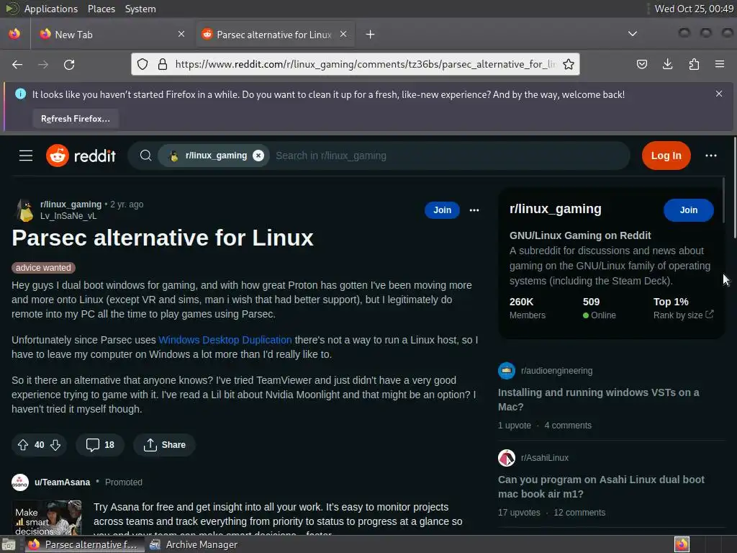Open Installing and running windows VSTs post
The width and height of the screenshot is (737, 553).
click(x=599, y=400)
